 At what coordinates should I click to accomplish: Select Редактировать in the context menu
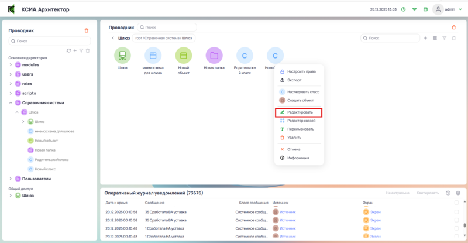tap(300, 112)
